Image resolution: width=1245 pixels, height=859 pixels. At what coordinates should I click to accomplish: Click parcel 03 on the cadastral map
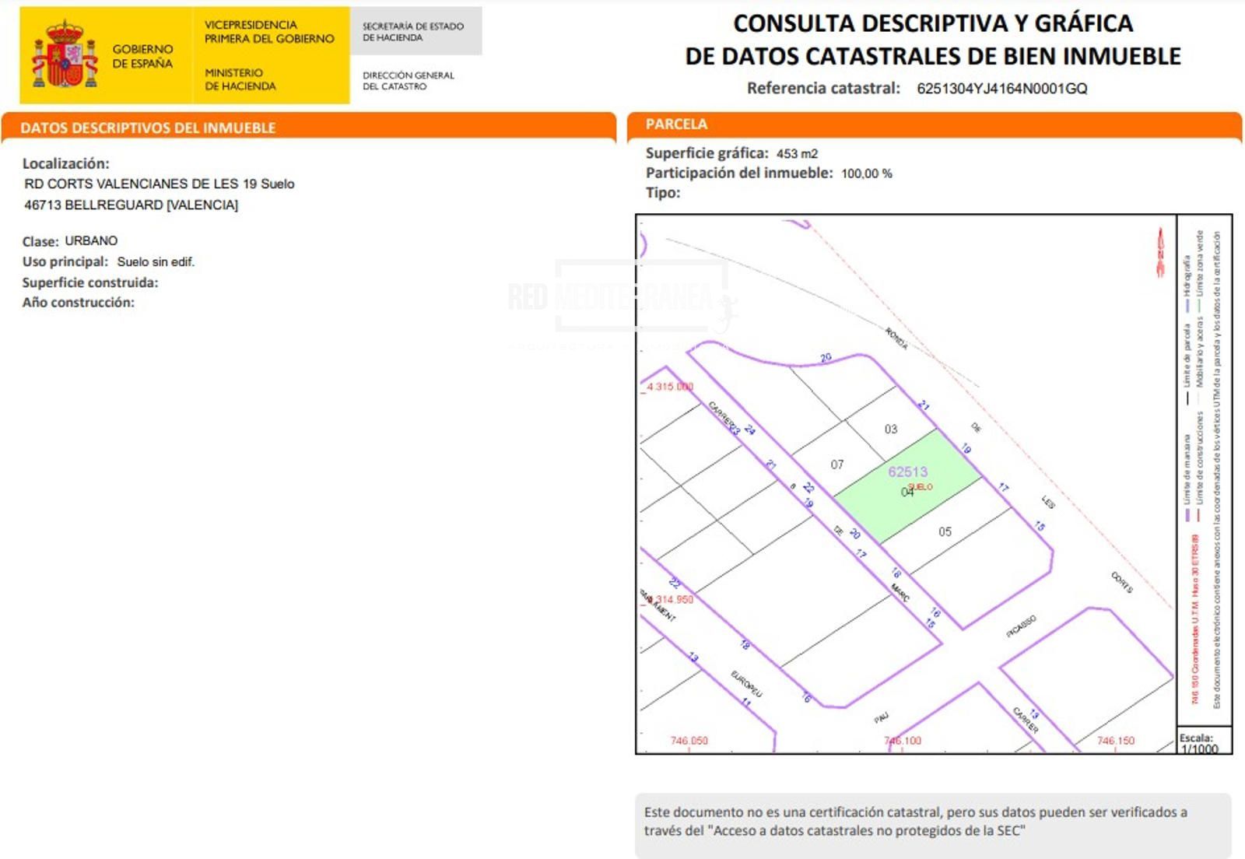click(x=891, y=429)
